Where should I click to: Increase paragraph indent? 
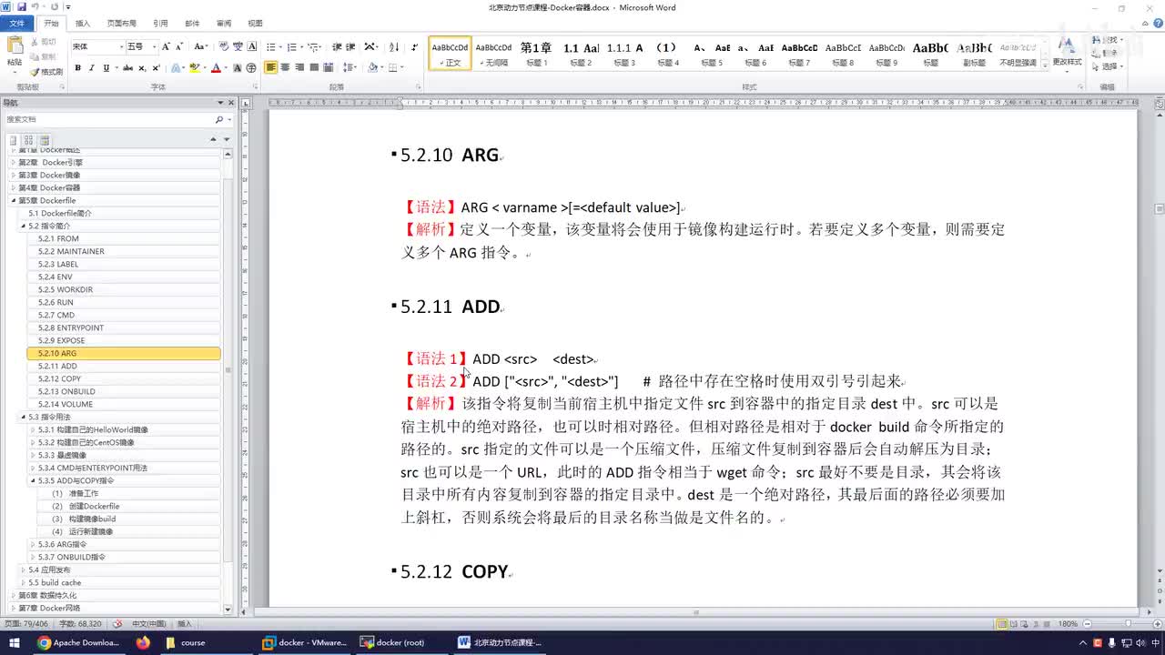351,46
